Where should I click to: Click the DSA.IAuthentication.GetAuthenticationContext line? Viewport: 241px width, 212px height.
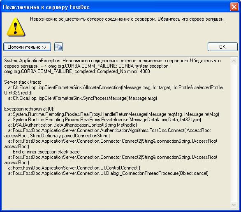pos(72,125)
